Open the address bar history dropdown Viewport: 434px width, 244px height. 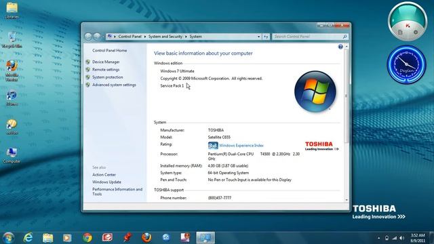[x=258, y=37]
